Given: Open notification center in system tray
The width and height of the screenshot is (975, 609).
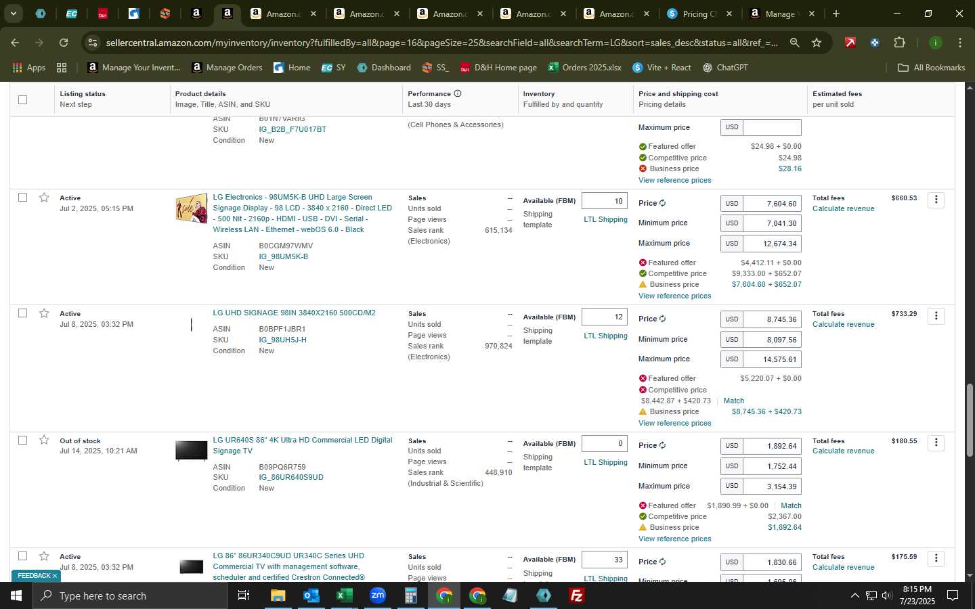Looking at the screenshot, I should [x=952, y=595].
